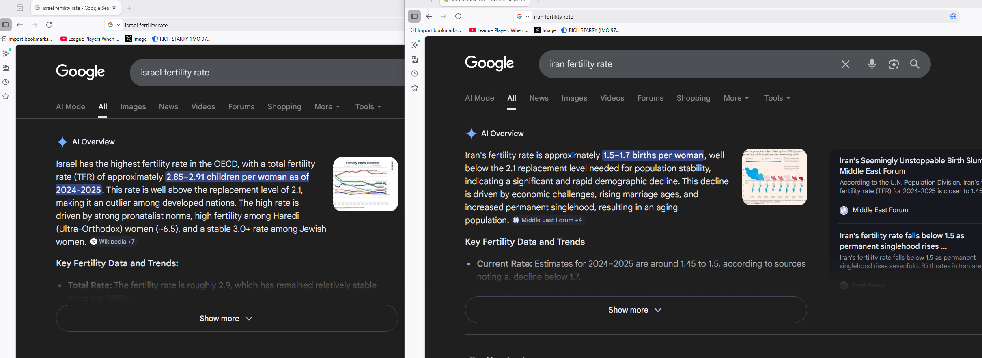Reload the iran fertility rate page
Viewport: 982px width, 358px height.
tap(458, 16)
